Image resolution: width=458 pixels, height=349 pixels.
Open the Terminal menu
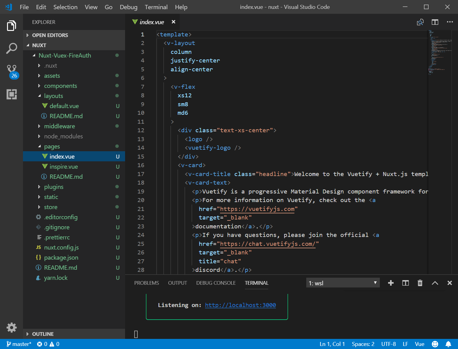(x=156, y=7)
